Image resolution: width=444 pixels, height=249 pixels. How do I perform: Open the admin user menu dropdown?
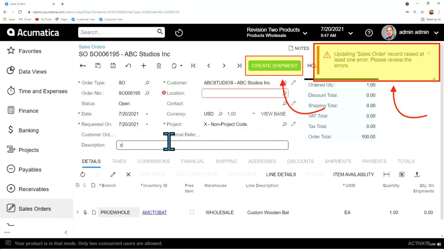coord(436,33)
